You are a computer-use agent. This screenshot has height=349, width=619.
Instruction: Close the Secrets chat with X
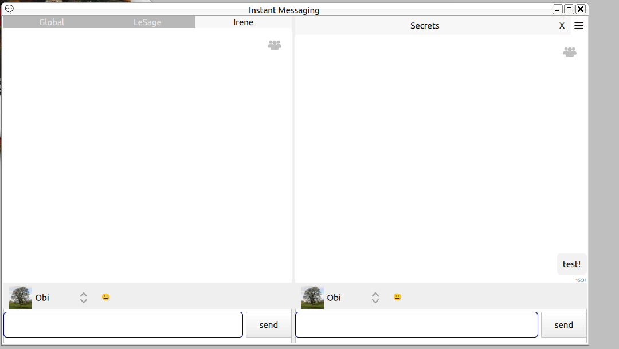[562, 26]
